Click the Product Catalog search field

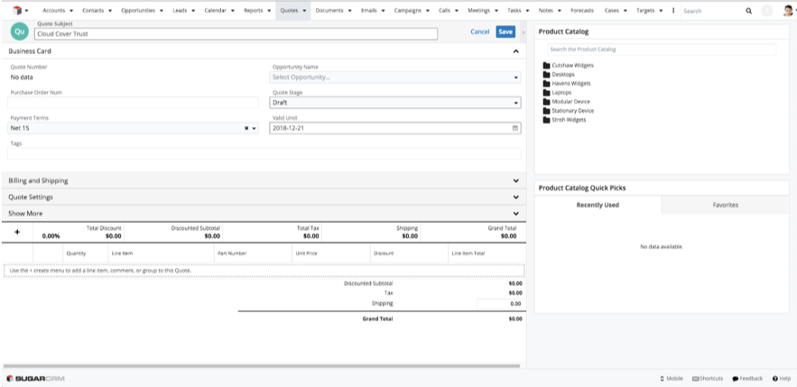tap(662, 49)
